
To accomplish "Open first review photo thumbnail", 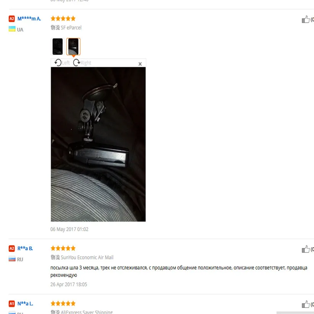I will [58, 47].
